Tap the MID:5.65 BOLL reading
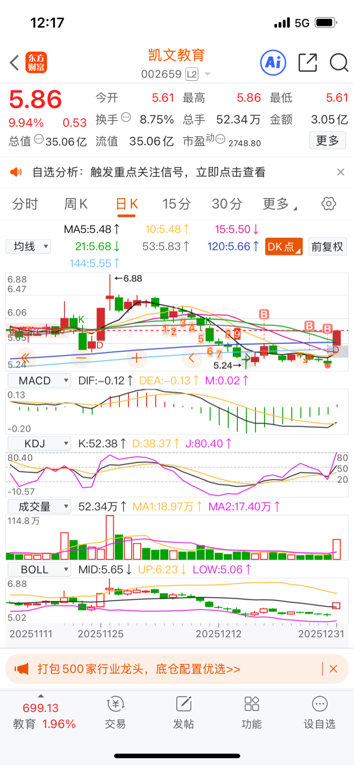Screen dimensions: 354x766 [x=105, y=570]
